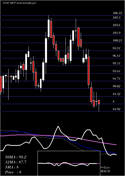Click the 103.6 price axis label
The image size is (125, 176).
pyautogui.click(x=117, y=25)
